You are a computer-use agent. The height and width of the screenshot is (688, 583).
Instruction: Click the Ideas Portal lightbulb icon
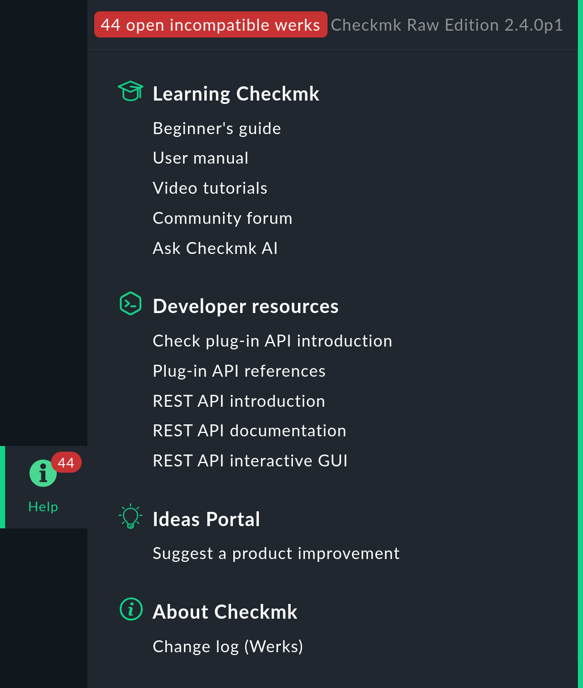(131, 516)
